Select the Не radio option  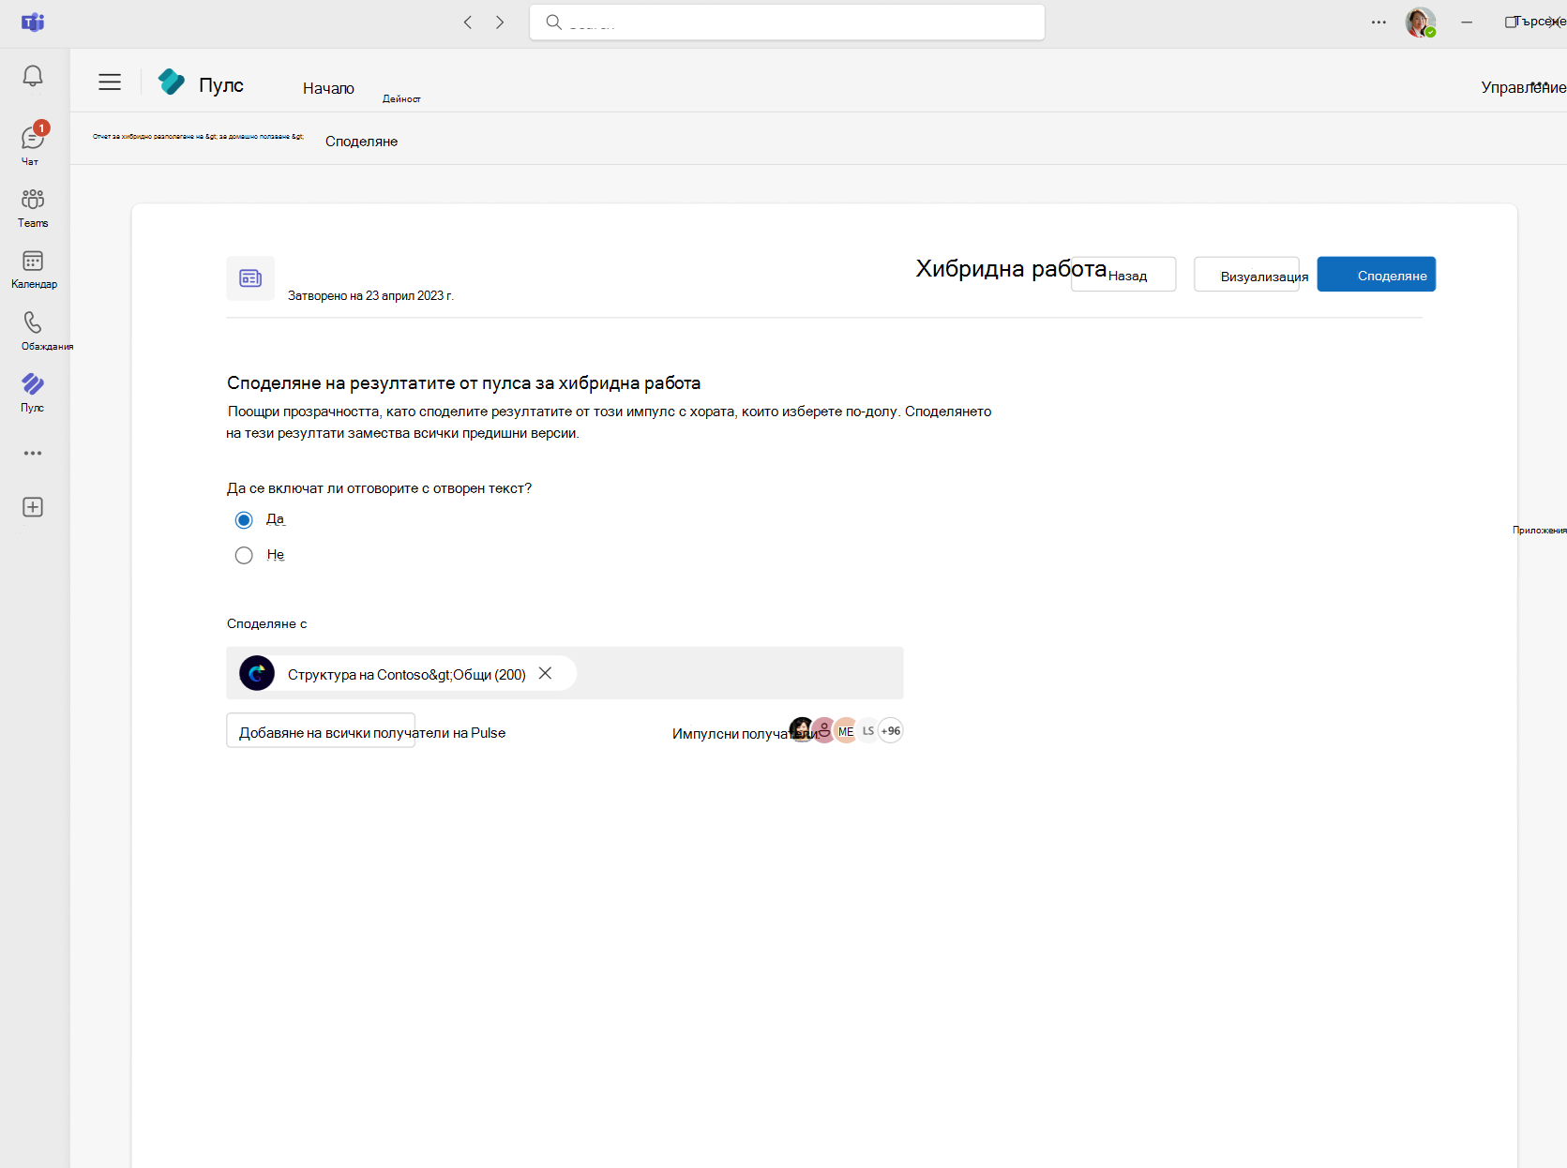click(243, 555)
